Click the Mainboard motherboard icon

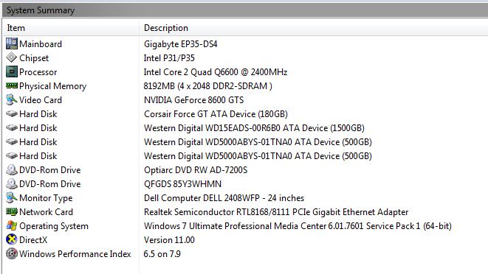[x=12, y=43]
